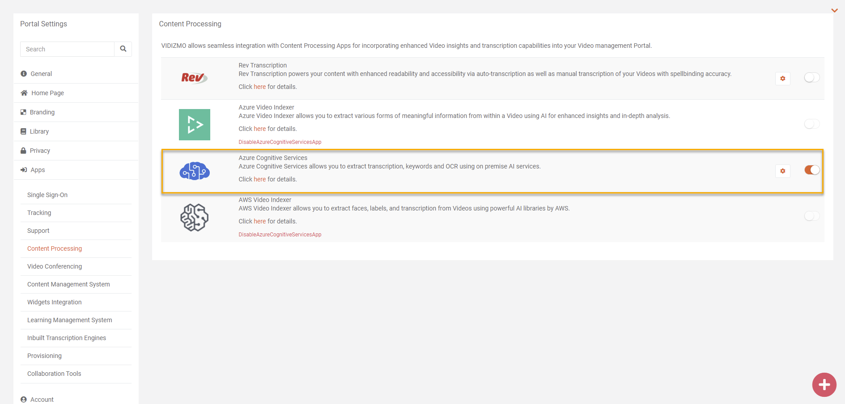Disable the Azure Cognitive Services toggle

pos(811,170)
